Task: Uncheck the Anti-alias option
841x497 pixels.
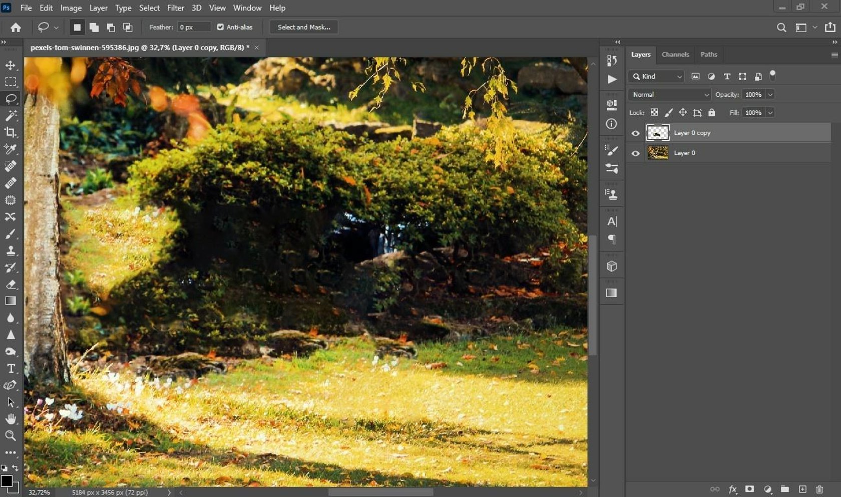Action: 220,27
